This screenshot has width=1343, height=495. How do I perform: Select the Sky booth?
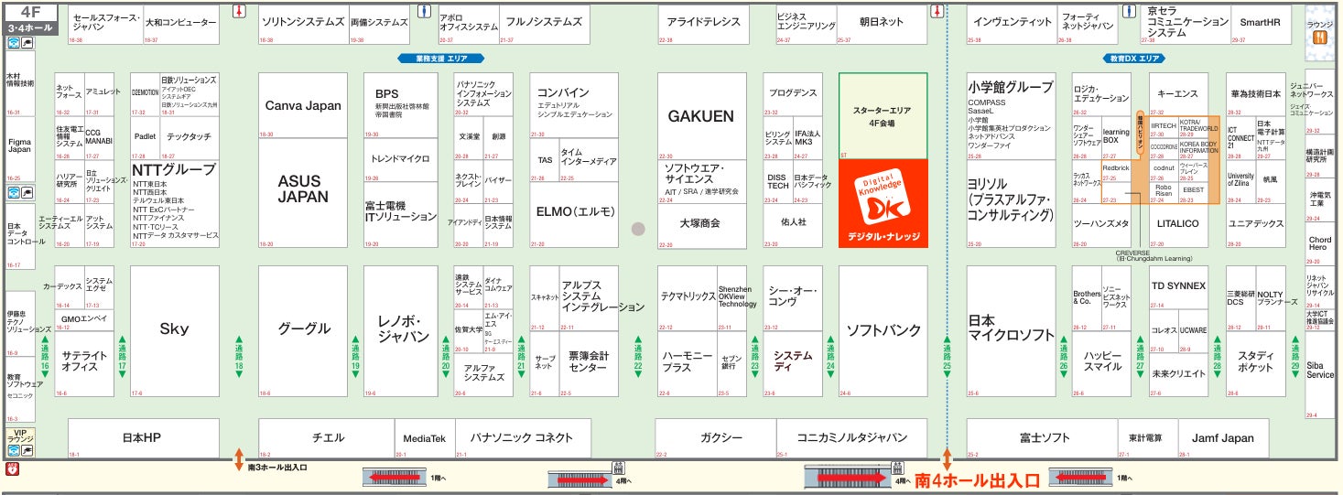click(174, 331)
